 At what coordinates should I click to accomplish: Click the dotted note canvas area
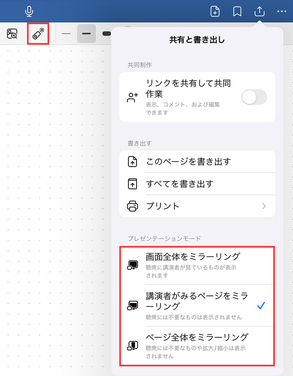[55, 209]
